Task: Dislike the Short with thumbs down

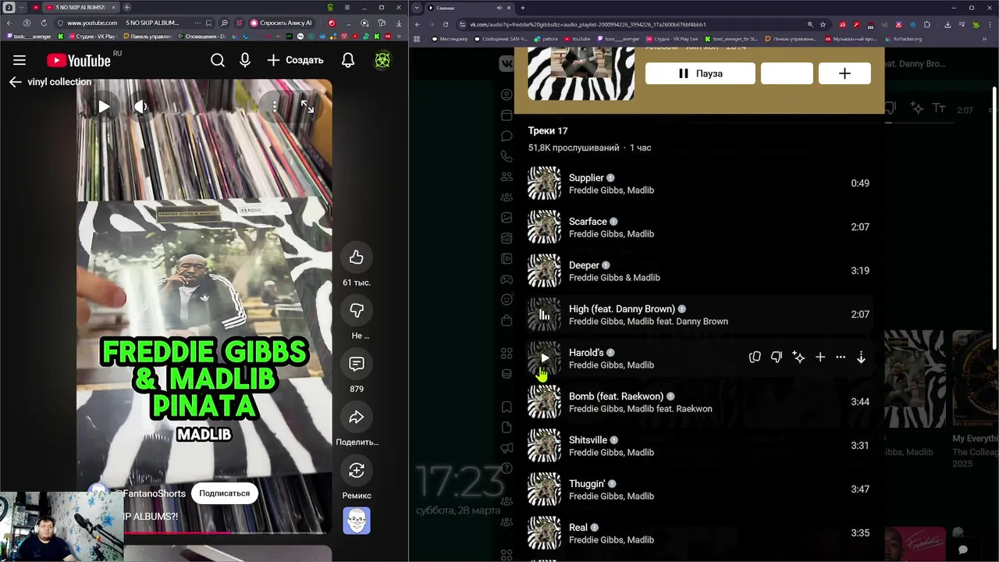Action: pos(357,311)
